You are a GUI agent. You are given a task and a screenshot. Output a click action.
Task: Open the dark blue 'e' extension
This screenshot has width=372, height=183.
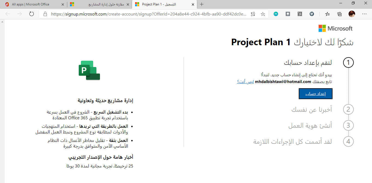[312, 14]
